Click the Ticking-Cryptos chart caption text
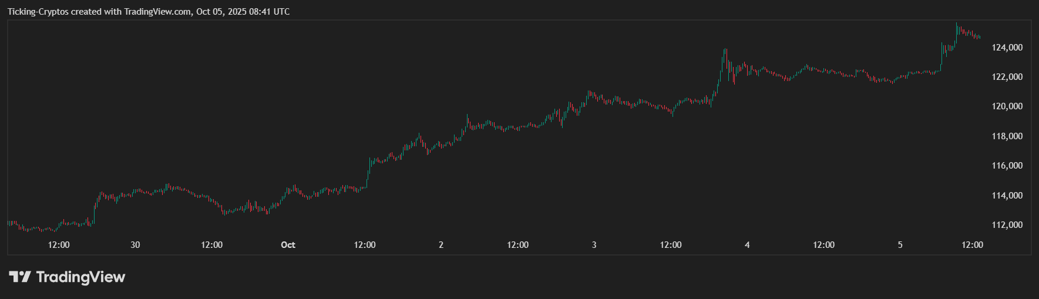The image size is (1039, 299). [x=149, y=12]
